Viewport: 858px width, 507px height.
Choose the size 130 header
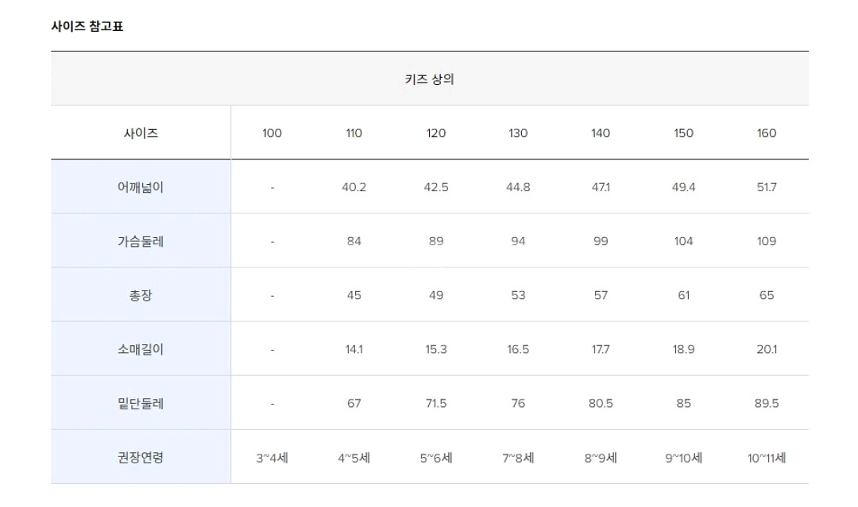pos(518,133)
